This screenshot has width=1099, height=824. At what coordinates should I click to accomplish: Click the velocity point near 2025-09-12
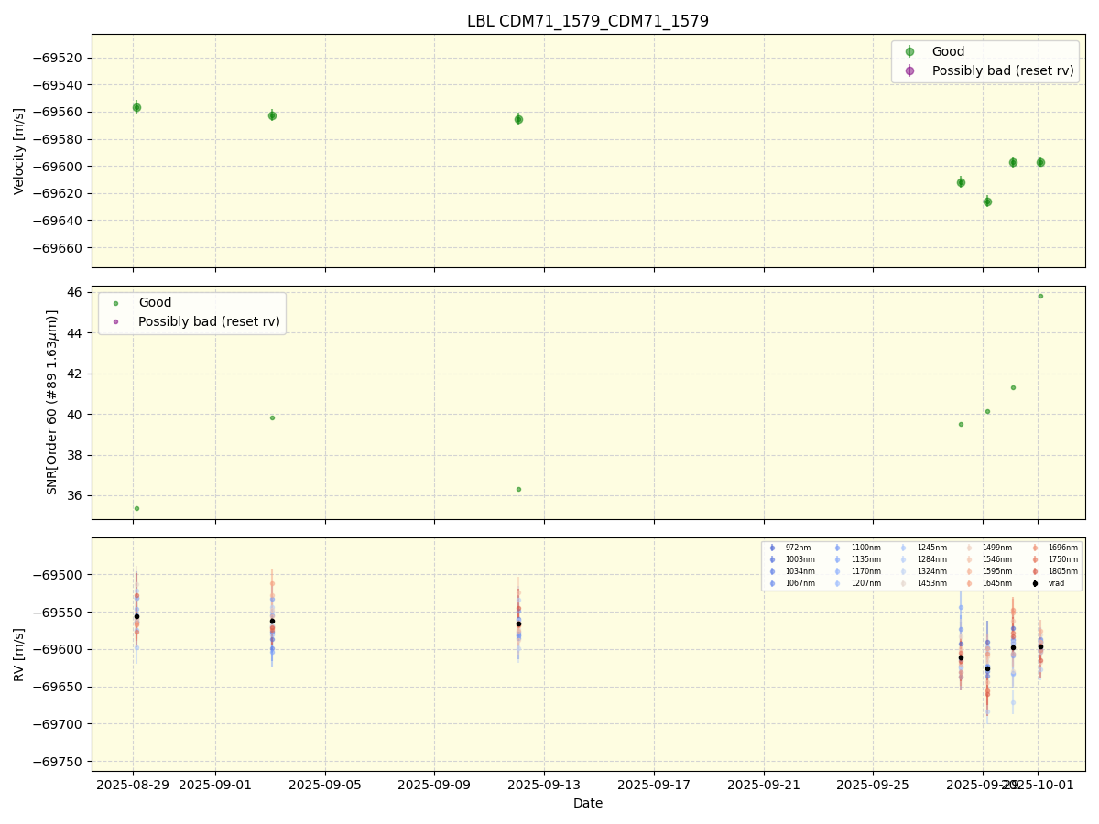pyautogui.click(x=518, y=119)
